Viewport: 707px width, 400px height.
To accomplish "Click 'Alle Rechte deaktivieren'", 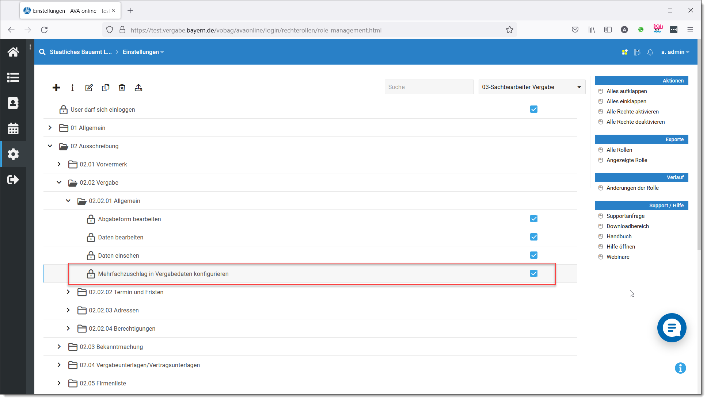I will [x=635, y=122].
